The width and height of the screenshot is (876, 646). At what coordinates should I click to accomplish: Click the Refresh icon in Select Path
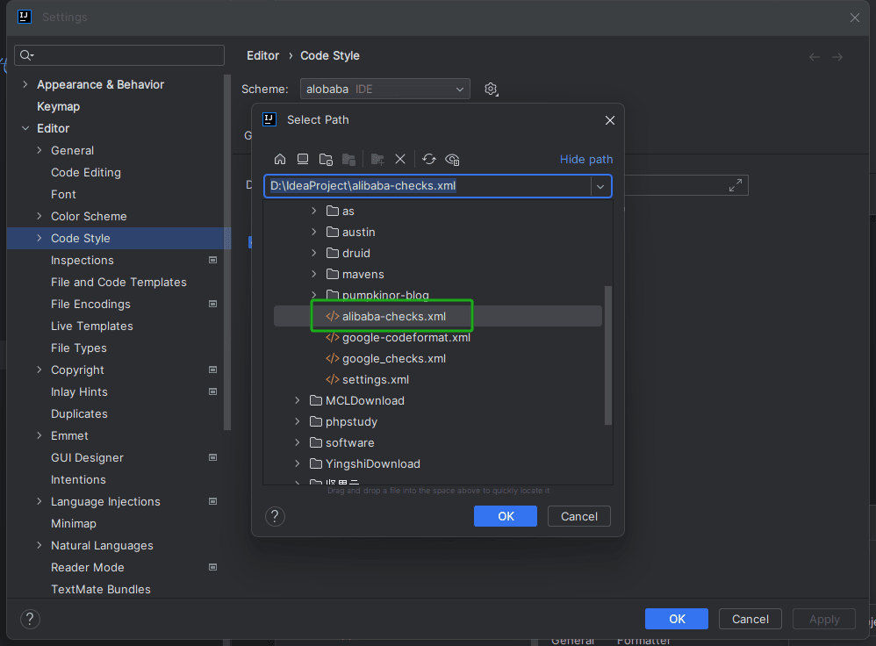click(x=429, y=159)
